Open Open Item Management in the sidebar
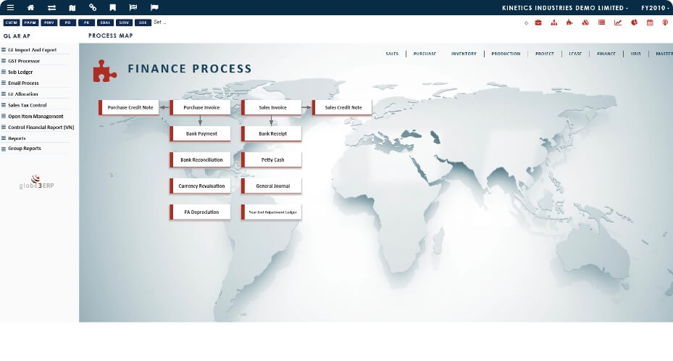Screen dimensions: 673x361 (35, 116)
